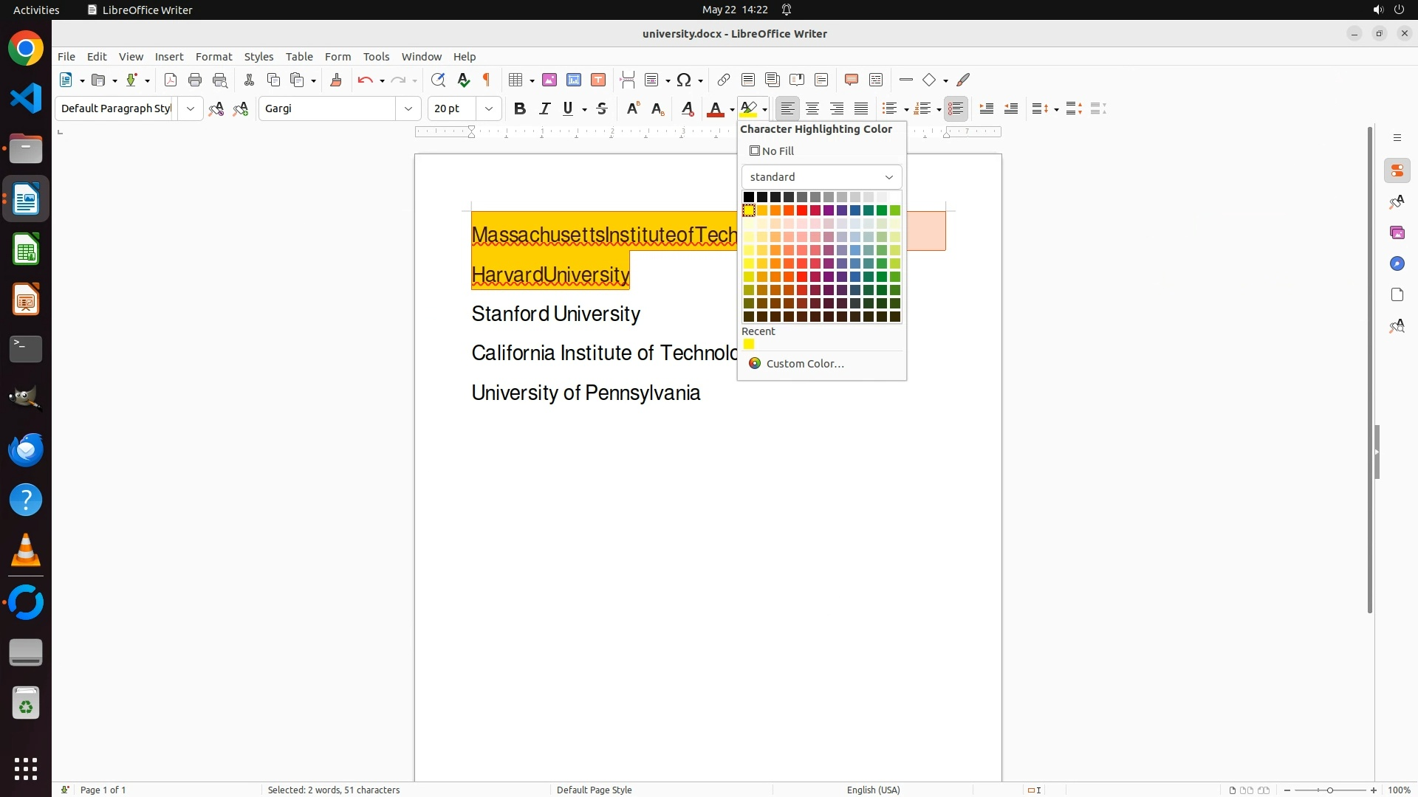The image size is (1418, 797).
Task: Click the Clone Formatting paintbrush icon
Action: [336, 80]
